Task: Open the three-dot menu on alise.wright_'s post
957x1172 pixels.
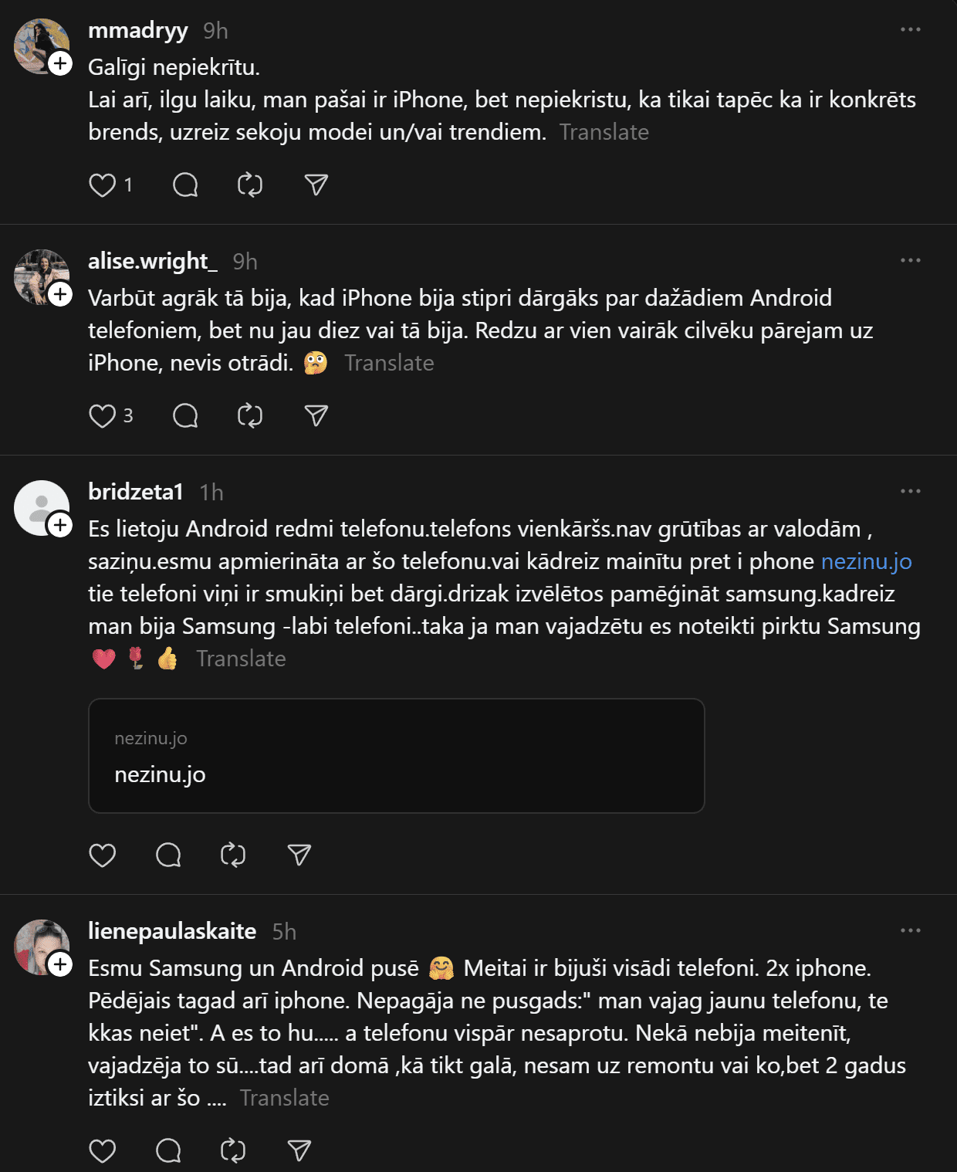Action: 911,260
